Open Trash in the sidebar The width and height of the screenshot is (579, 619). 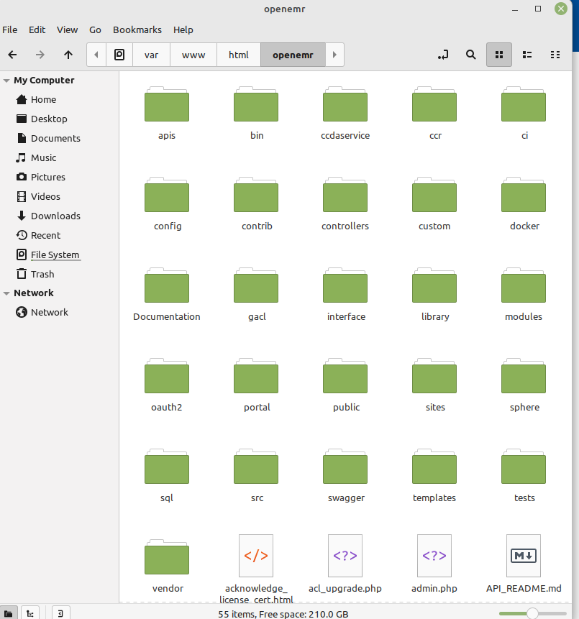[x=60, y=275]
